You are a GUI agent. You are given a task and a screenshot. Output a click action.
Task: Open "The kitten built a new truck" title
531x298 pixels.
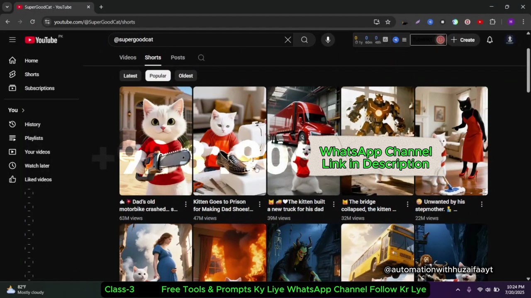(x=296, y=206)
